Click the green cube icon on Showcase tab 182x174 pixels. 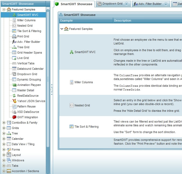[x=57, y=4]
